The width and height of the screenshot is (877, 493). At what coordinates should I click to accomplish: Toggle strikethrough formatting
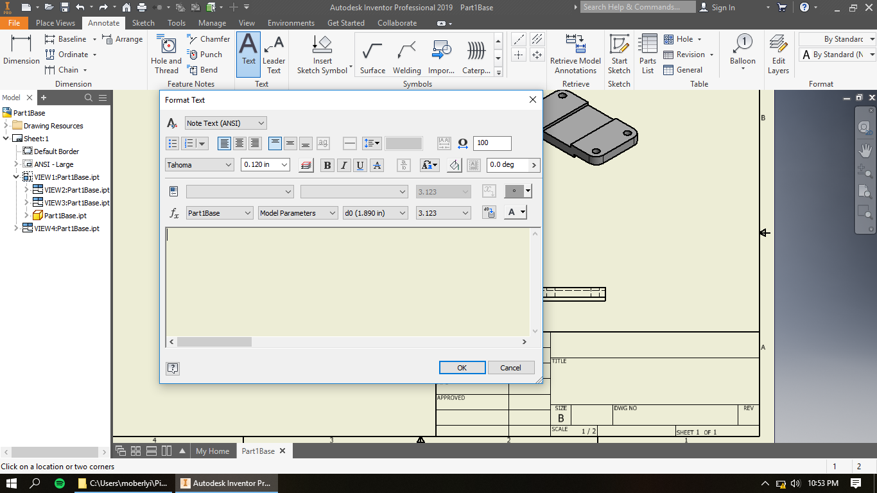point(378,165)
